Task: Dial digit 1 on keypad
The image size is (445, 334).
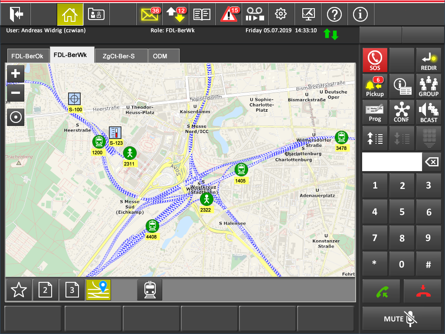Action: [x=375, y=185]
